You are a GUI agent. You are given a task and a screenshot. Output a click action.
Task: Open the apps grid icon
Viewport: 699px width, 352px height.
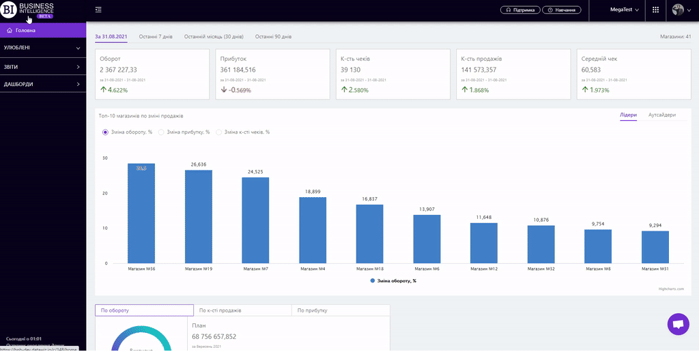656,10
